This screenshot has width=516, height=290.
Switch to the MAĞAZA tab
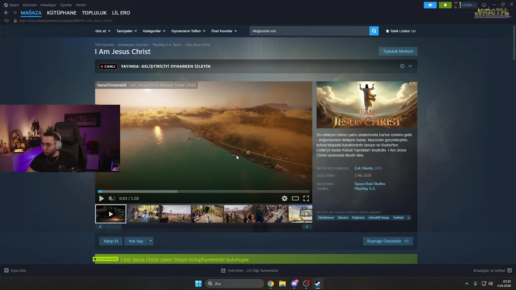[x=31, y=13]
